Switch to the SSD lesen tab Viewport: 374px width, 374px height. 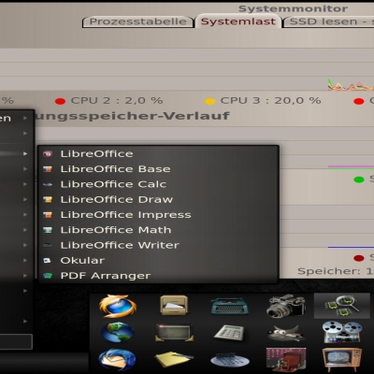click(328, 22)
